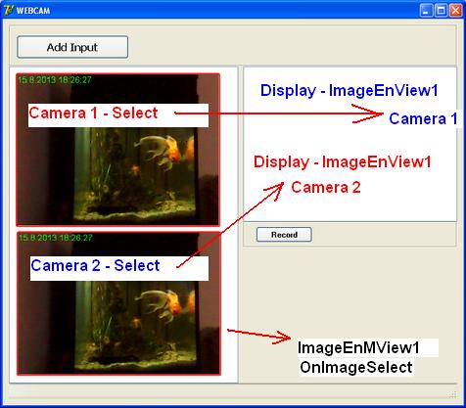Click the green timestamp on top camera feed
Viewport: 466px width, 408px height.
click(55, 79)
